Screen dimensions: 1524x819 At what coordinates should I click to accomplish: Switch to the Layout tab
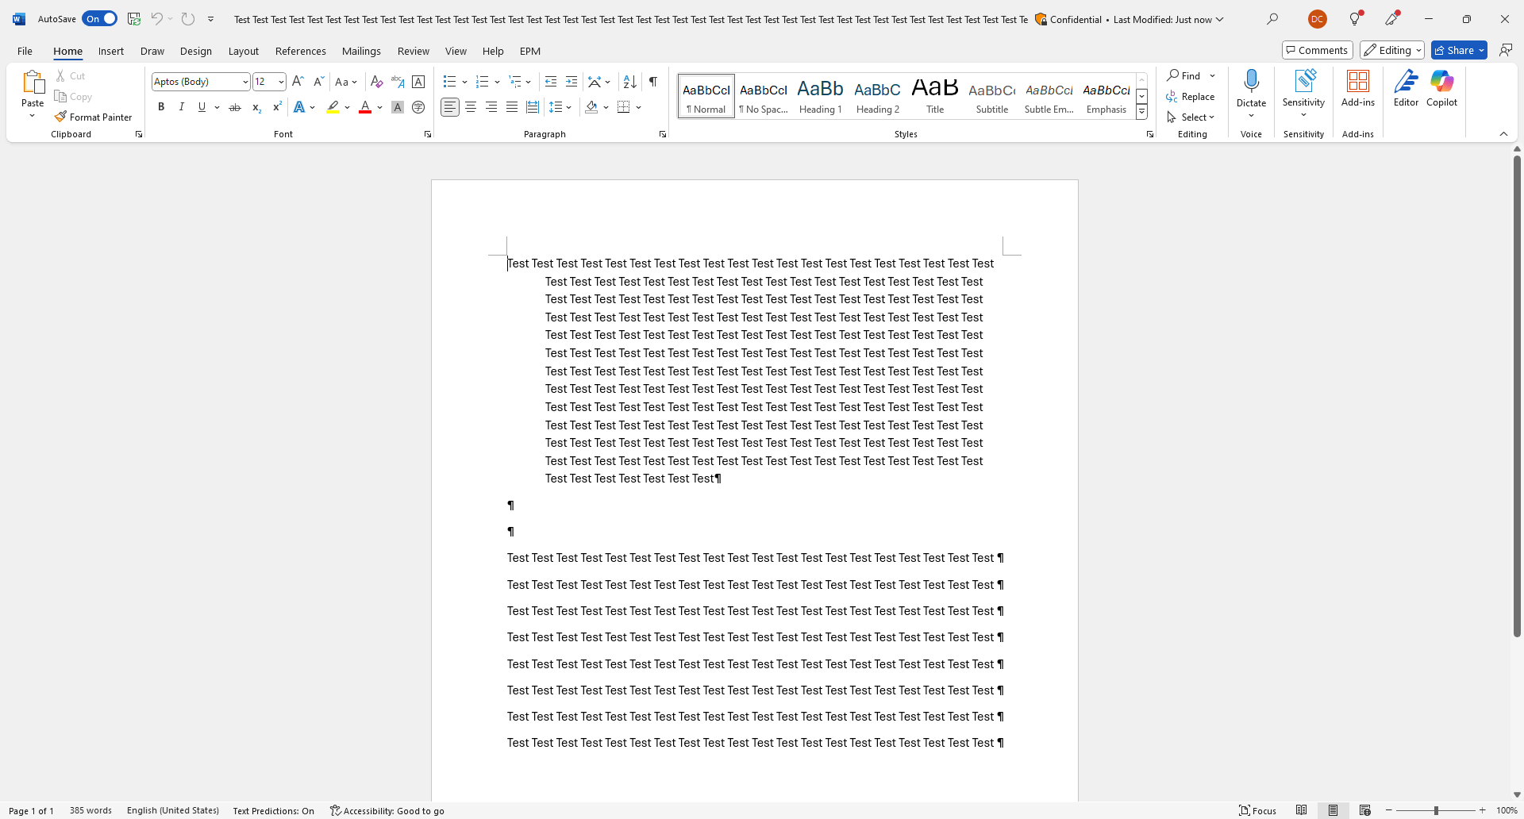click(x=244, y=51)
